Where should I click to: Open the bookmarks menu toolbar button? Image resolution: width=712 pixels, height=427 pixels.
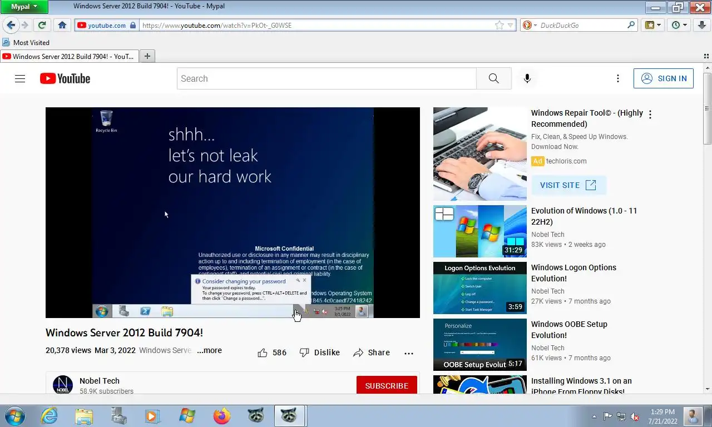pyautogui.click(x=652, y=25)
